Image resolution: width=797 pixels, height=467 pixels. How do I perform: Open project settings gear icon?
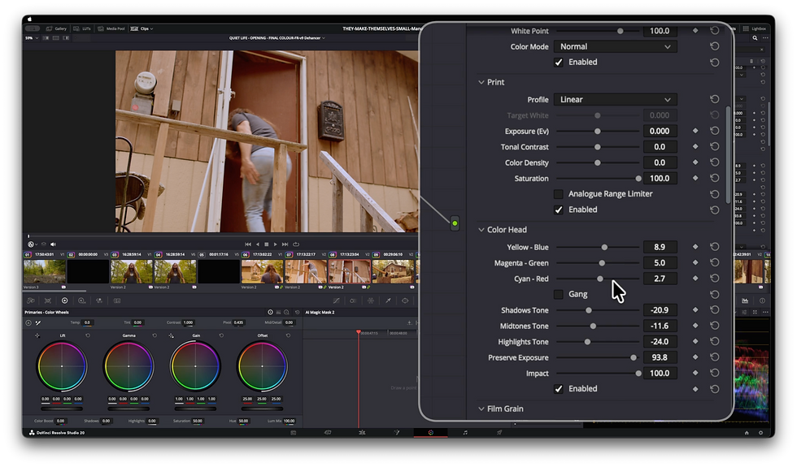[760, 432]
